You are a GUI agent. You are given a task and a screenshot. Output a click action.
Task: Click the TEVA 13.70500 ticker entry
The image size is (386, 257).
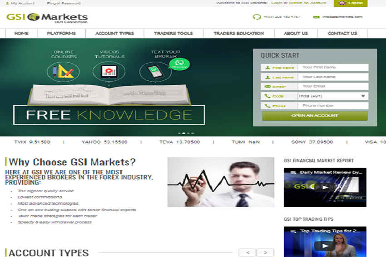tap(179, 142)
